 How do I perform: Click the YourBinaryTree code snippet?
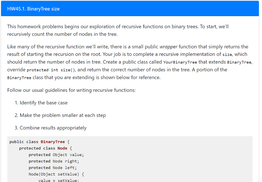click(180, 62)
